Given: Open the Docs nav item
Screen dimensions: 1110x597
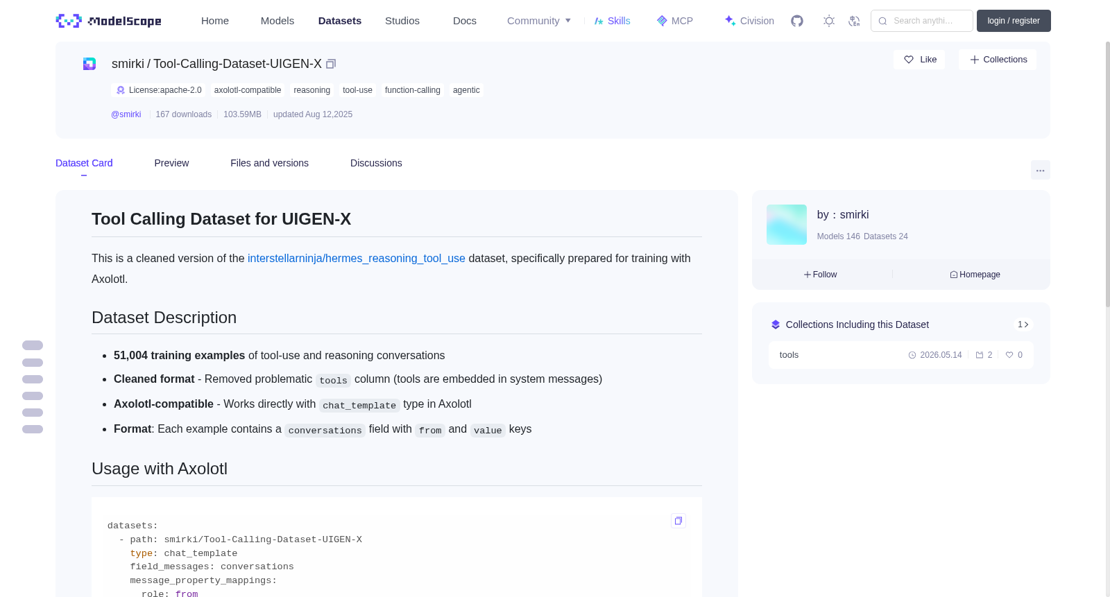Looking at the screenshot, I should click(x=465, y=21).
